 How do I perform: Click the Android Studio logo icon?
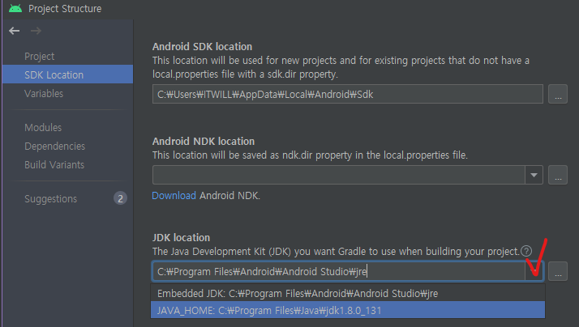tap(15, 8)
